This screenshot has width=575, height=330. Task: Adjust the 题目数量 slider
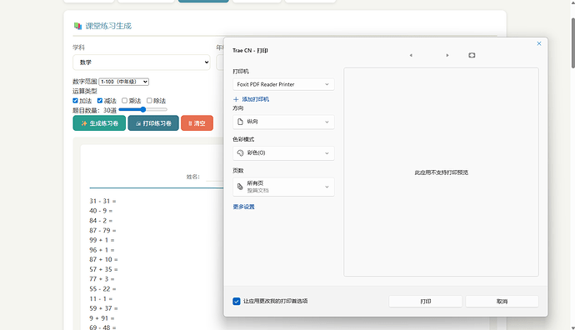(x=142, y=110)
